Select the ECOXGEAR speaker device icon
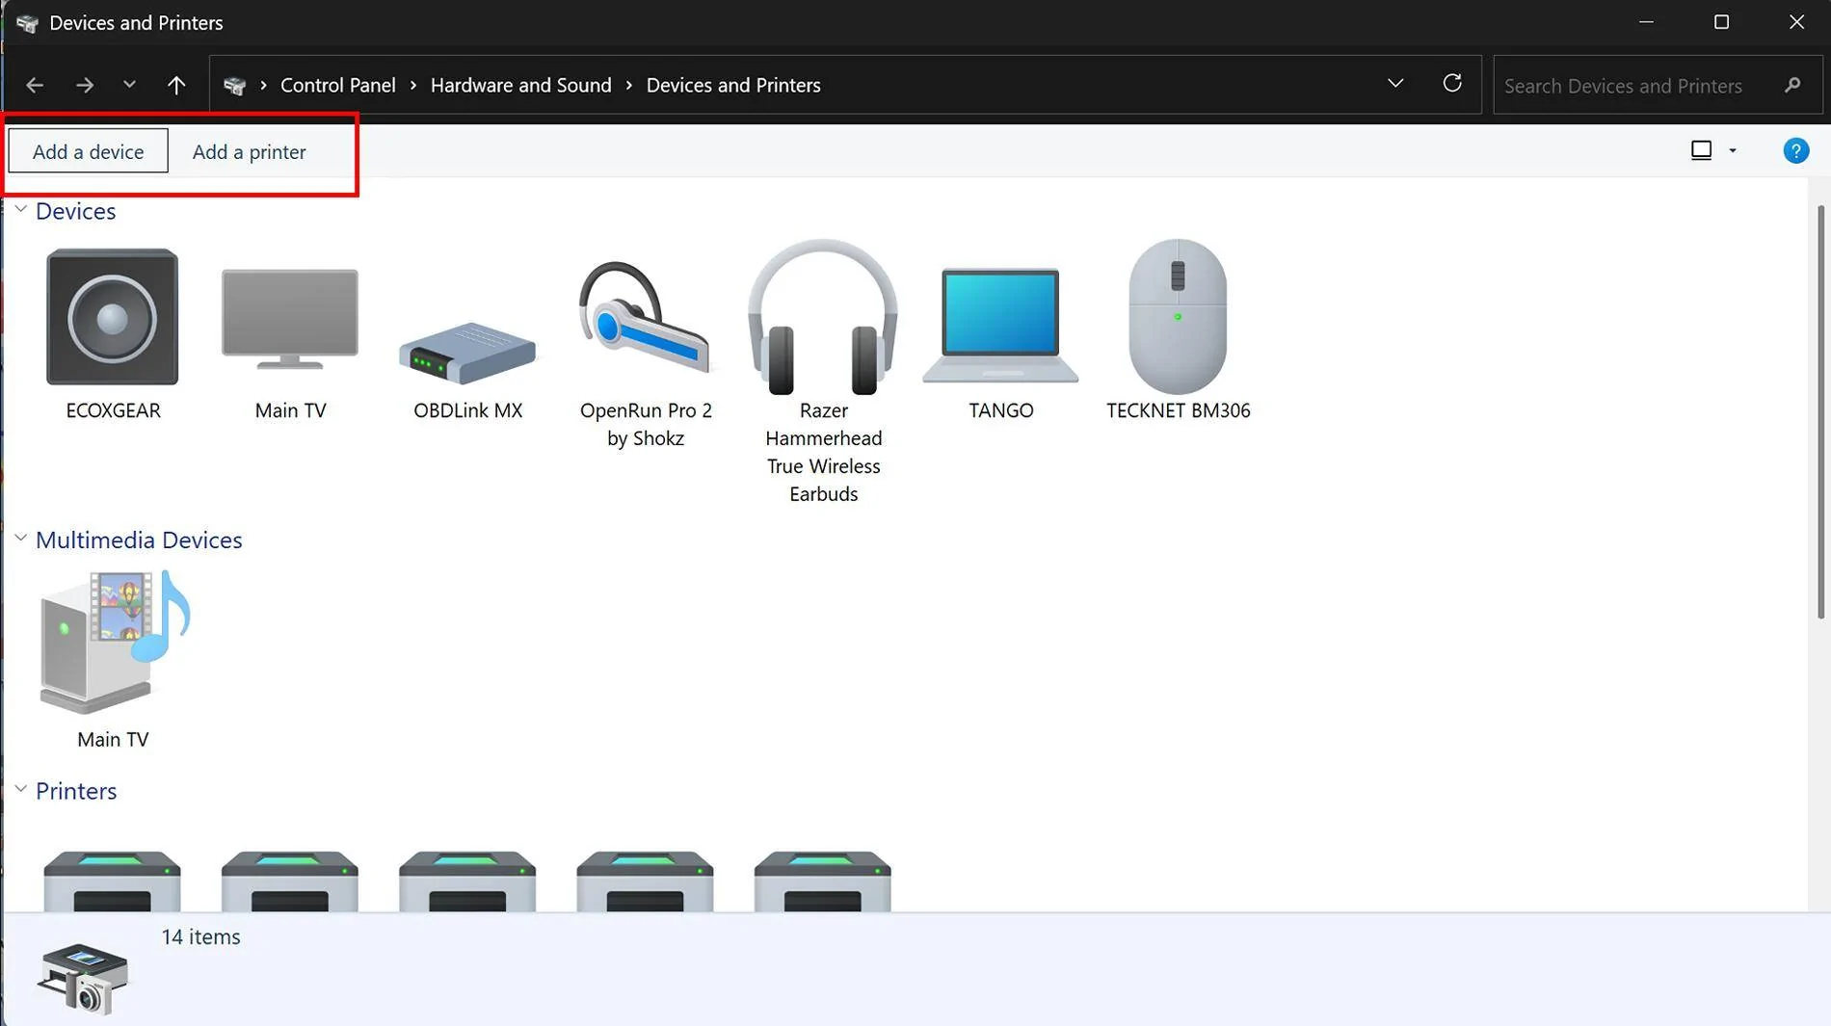This screenshot has height=1026, width=1831. (x=113, y=318)
